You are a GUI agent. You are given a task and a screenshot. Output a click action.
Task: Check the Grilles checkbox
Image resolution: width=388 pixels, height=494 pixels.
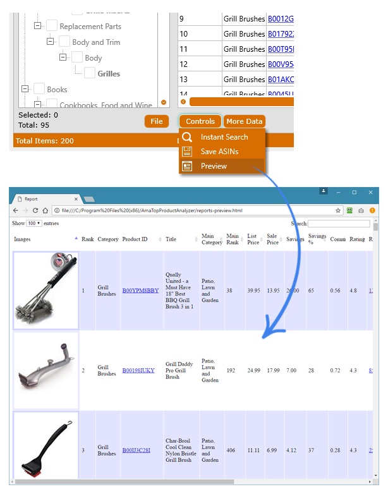point(90,73)
